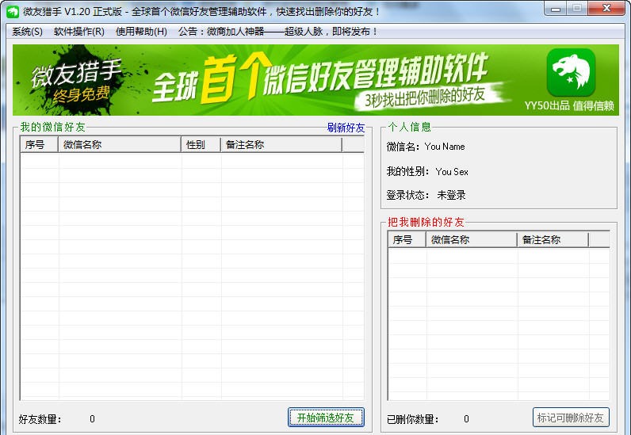The width and height of the screenshot is (631, 435).
Task: Click 序号 header in deleted-me list
Action: coord(407,240)
